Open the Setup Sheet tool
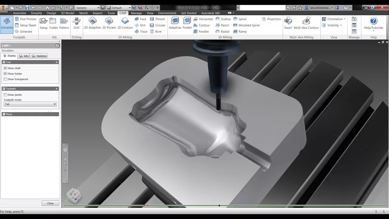The image size is (389, 219). click(x=25, y=25)
